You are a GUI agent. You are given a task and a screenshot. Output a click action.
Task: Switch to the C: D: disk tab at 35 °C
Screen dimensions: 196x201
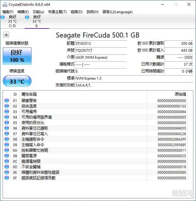tap(12, 21)
